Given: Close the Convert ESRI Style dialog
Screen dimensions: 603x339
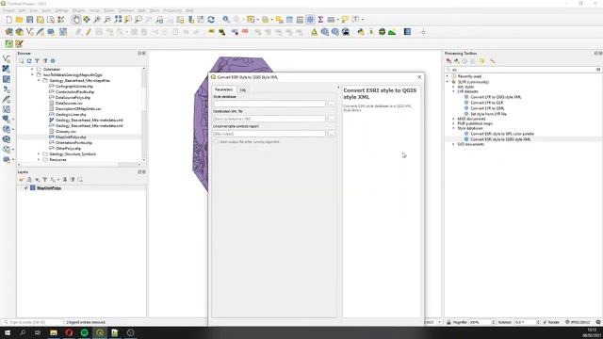Looking at the screenshot, I should [419, 77].
